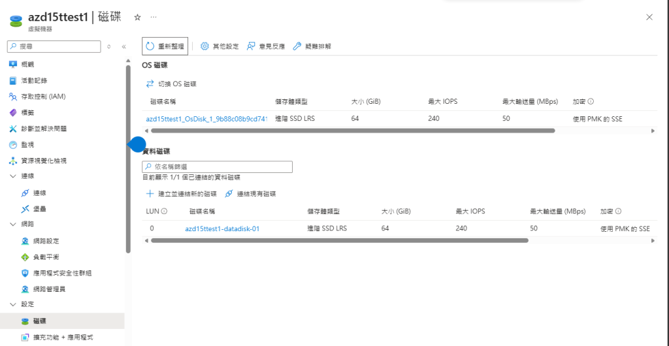Open 其他設定 gear settings
Screen dimensions: 669x346
pyautogui.click(x=220, y=46)
